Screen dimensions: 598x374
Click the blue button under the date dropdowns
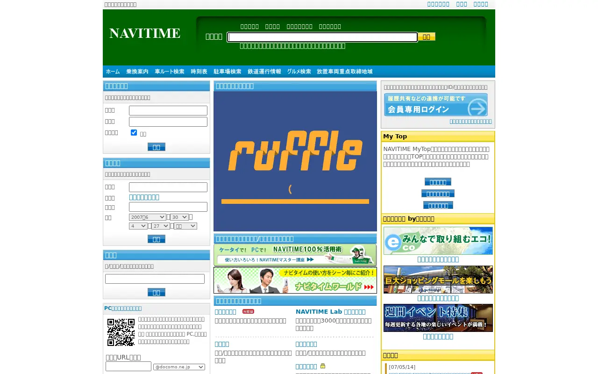click(x=157, y=239)
